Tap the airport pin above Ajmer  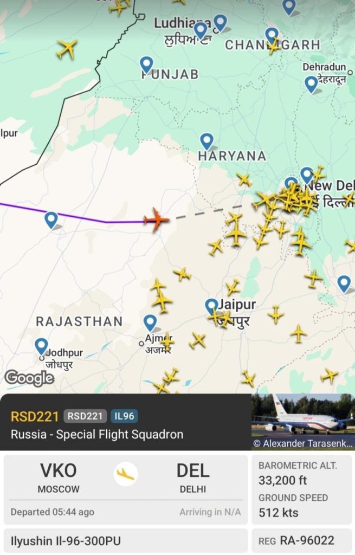[150, 323]
